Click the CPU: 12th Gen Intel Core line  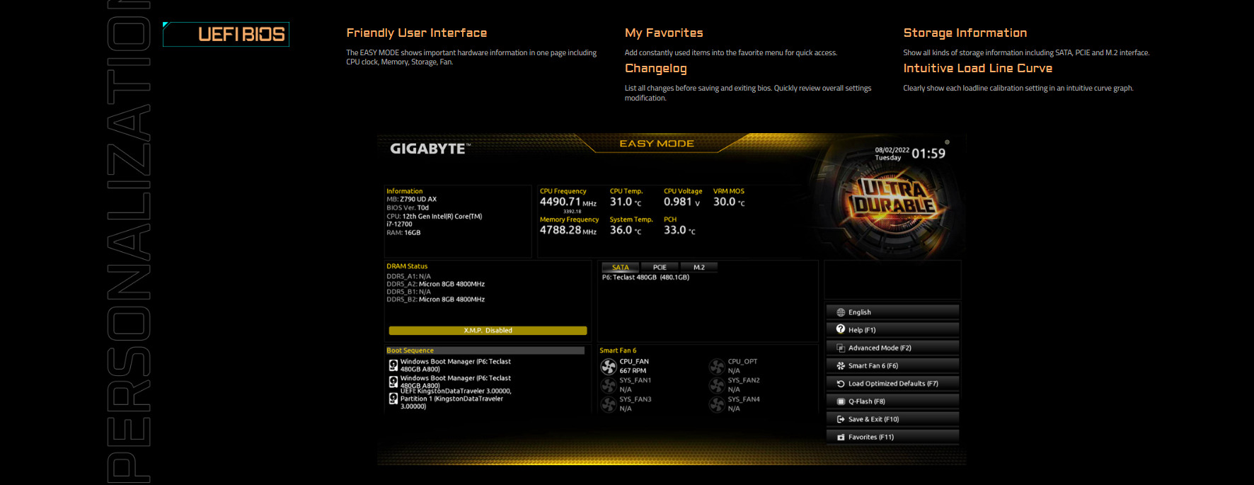pyautogui.click(x=435, y=220)
